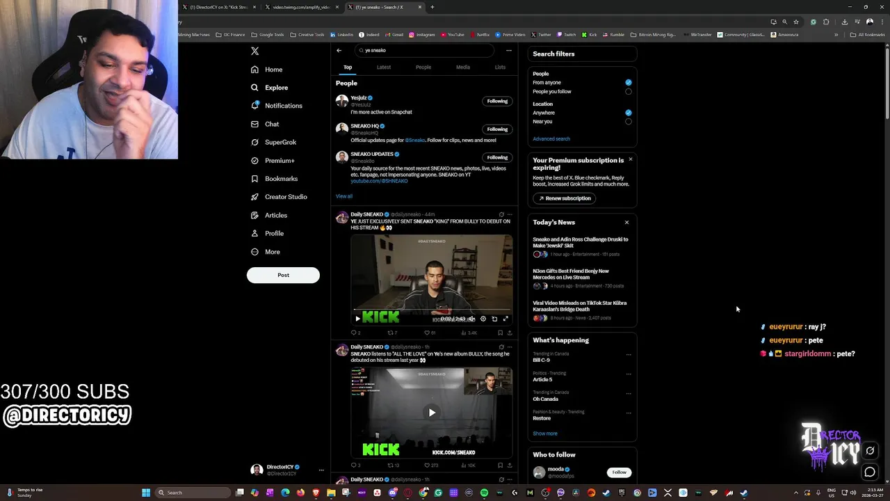
Task: Switch to the video.twimg.com browser tab
Action: pos(301,7)
